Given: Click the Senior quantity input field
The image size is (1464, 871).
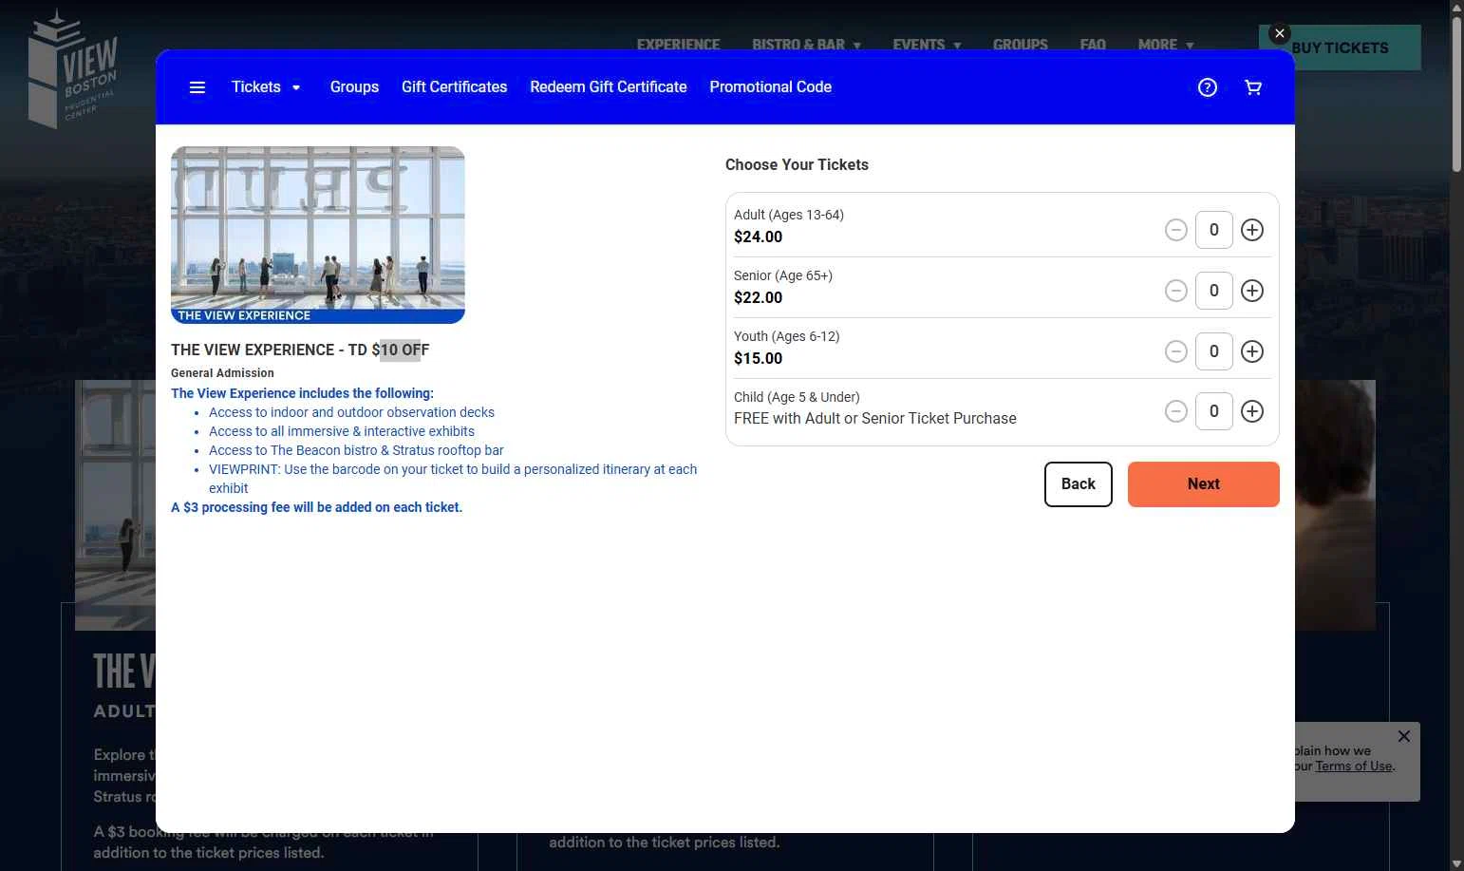Looking at the screenshot, I should [x=1214, y=291].
